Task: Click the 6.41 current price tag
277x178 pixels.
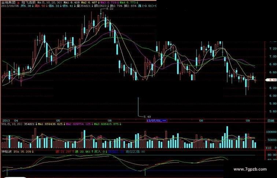Action: coord(272,80)
